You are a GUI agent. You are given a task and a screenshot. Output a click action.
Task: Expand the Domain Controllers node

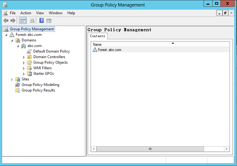pyautogui.click(x=24, y=57)
